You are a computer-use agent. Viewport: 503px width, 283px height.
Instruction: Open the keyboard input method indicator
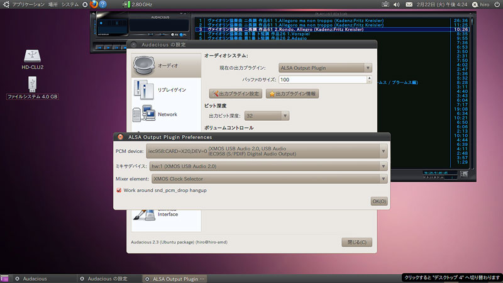click(x=385, y=4)
